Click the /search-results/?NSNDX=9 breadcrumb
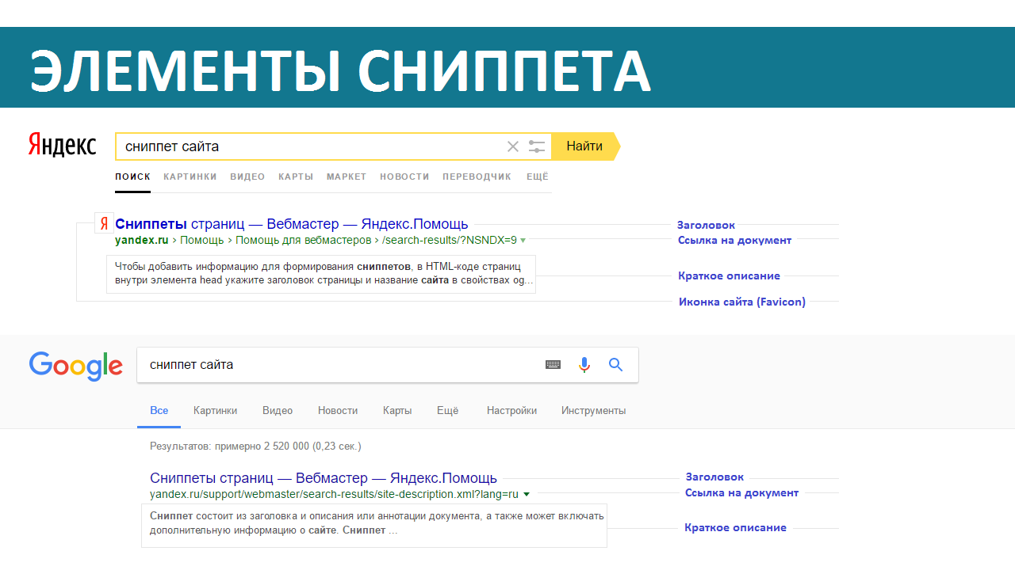The width and height of the screenshot is (1015, 570). click(x=449, y=240)
